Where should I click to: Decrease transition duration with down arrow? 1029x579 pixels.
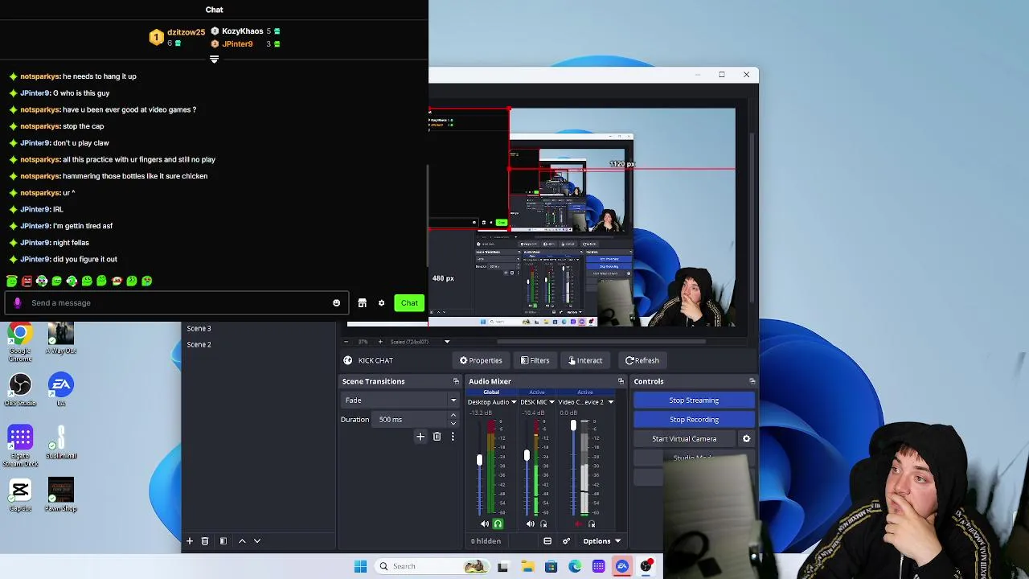(x=453, y=423)
